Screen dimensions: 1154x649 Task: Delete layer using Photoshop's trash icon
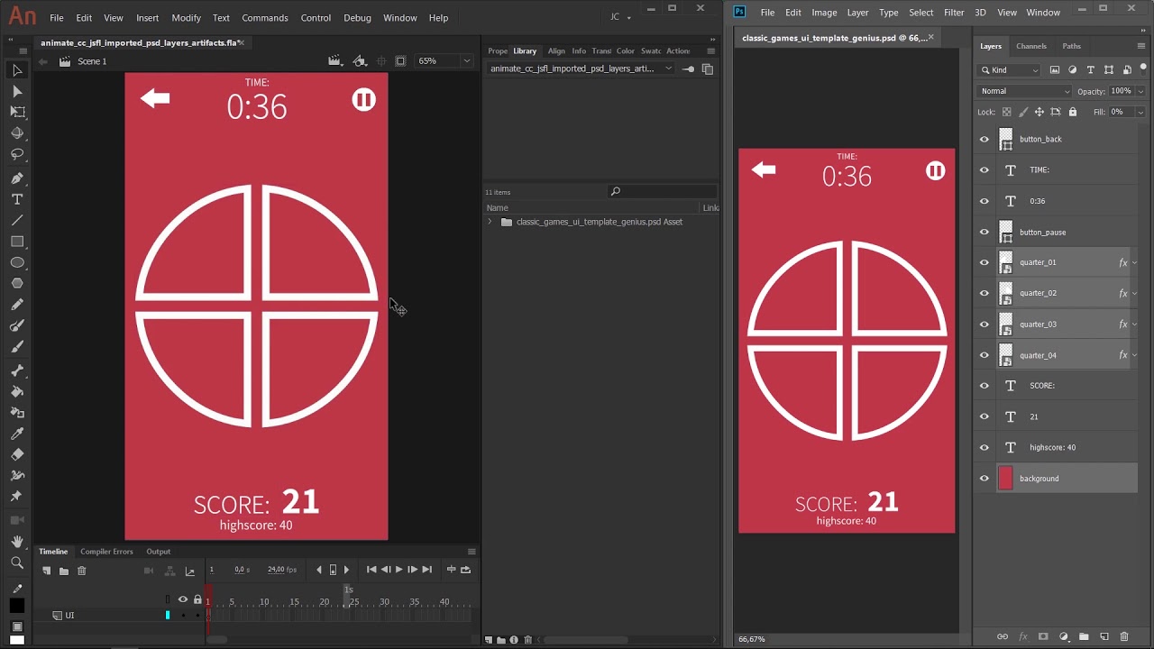(x=1124, y=637)
